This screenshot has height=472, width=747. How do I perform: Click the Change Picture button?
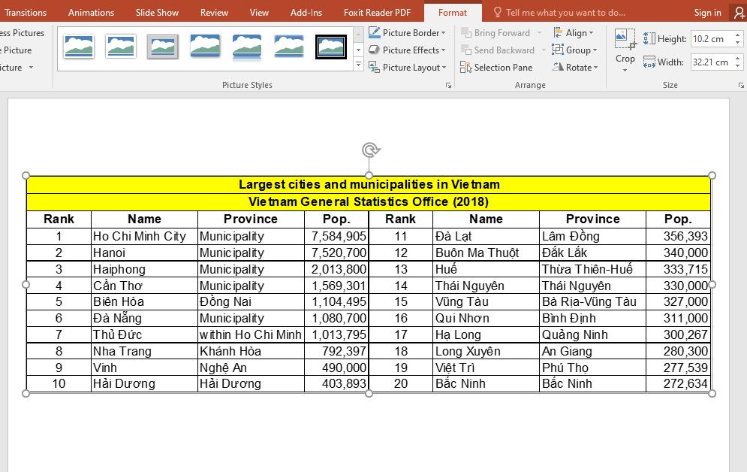pos(16,50)
